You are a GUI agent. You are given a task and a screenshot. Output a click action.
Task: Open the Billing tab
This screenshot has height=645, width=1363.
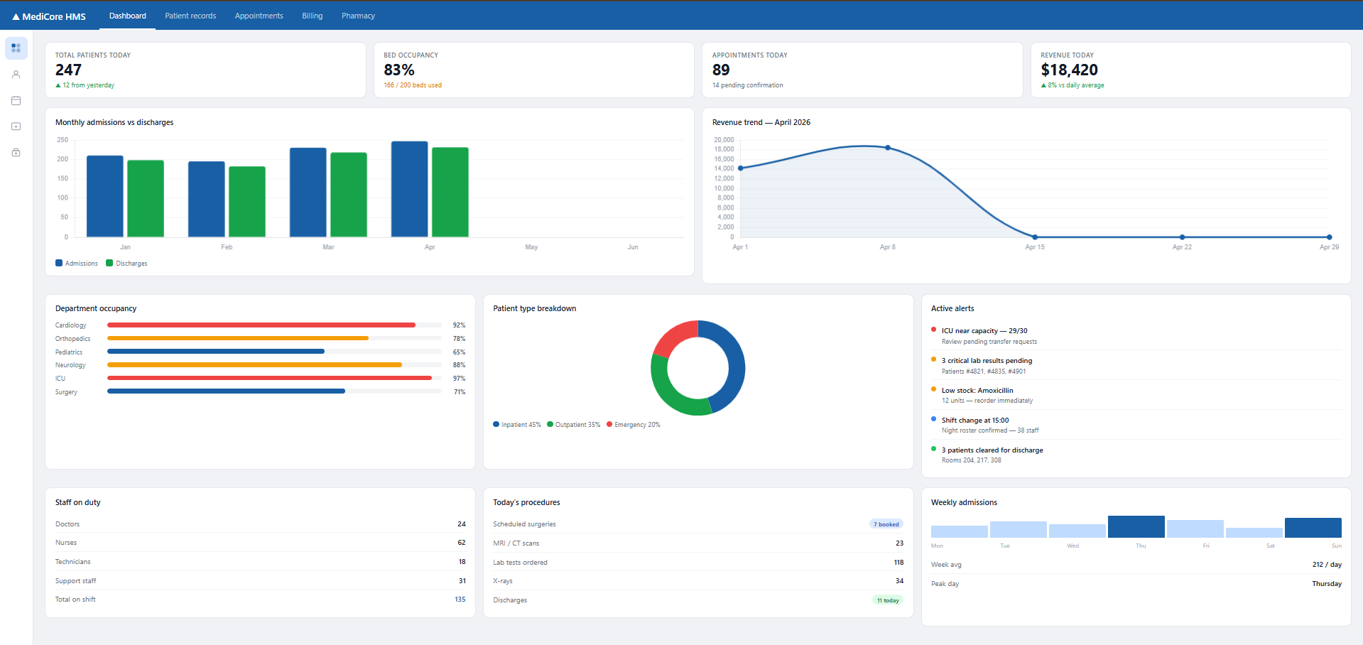coord(312,16)
